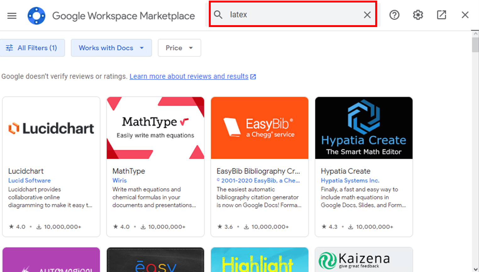The image size is (479, 272).
Task: Click the scrollbar down arrow
Action: coord(475,269)
